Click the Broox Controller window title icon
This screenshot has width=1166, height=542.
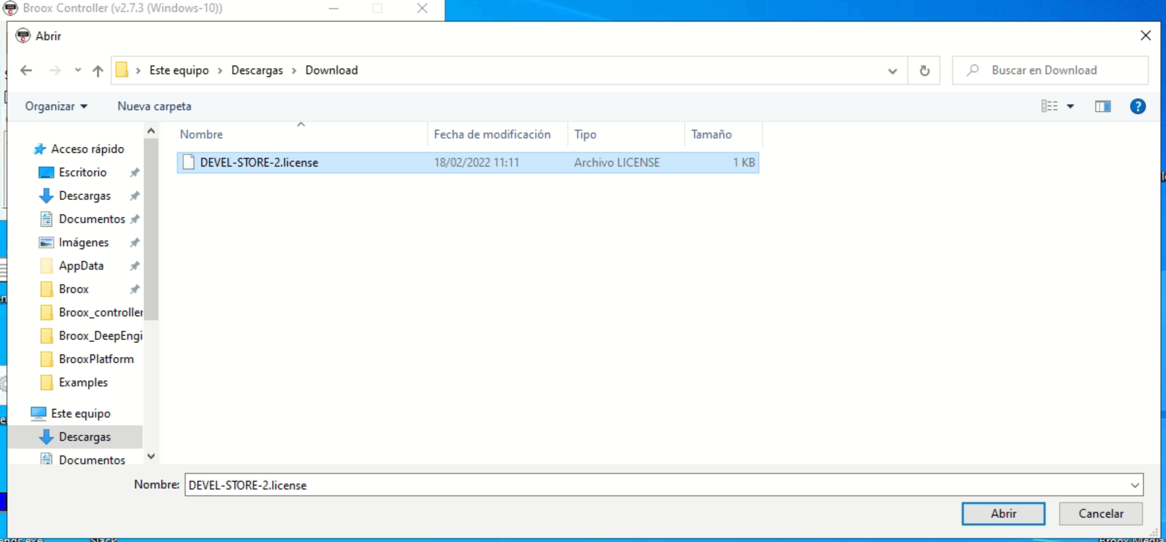[10, 8]
